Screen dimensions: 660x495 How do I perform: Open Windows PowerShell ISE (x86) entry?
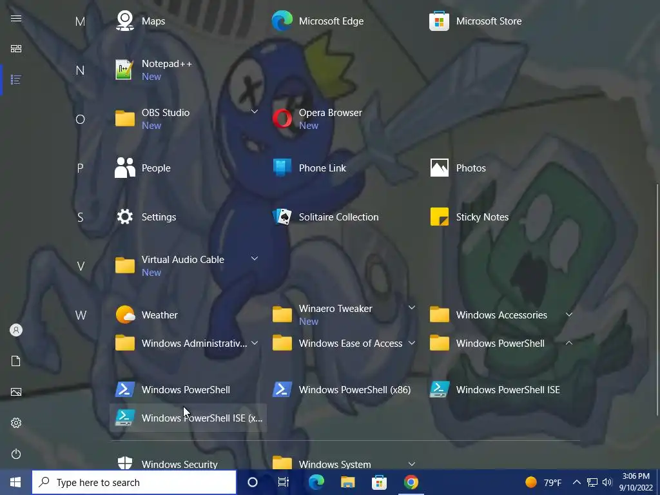[x=188, y=418]
